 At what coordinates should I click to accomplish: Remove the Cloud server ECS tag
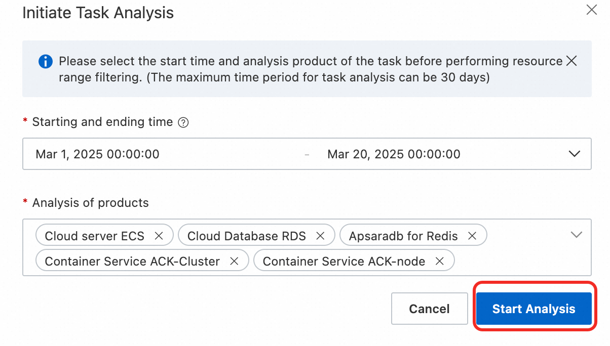click(159, 236)
